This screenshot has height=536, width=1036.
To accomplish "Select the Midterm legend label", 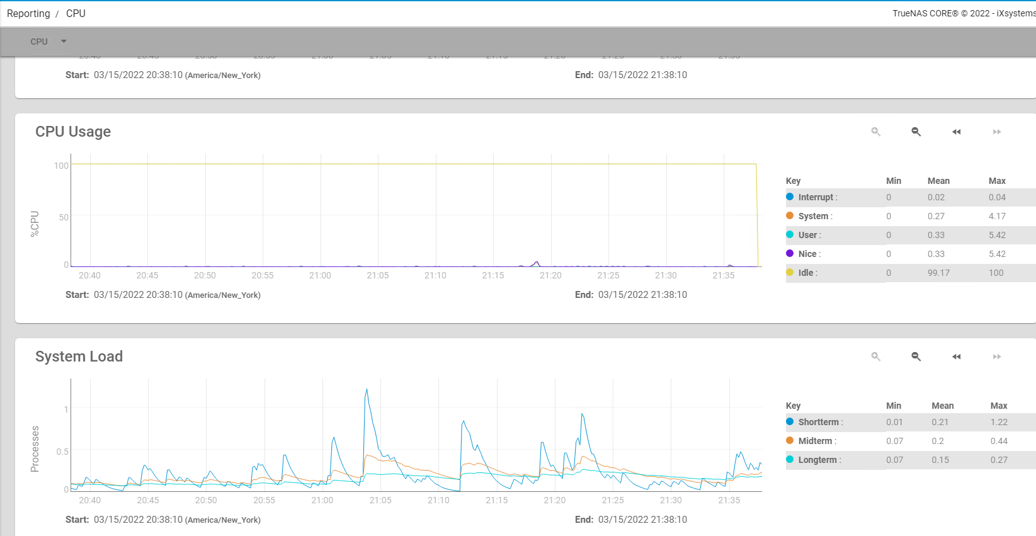I will 817,441.
